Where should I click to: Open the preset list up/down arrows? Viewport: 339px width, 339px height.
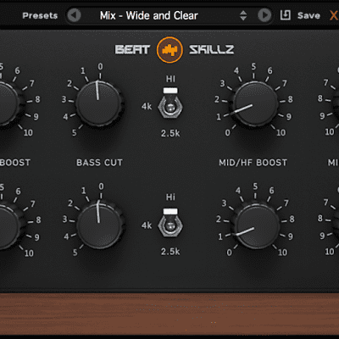click(x=243, y=15)
